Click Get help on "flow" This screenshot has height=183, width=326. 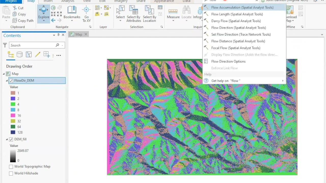coord(244,81)
